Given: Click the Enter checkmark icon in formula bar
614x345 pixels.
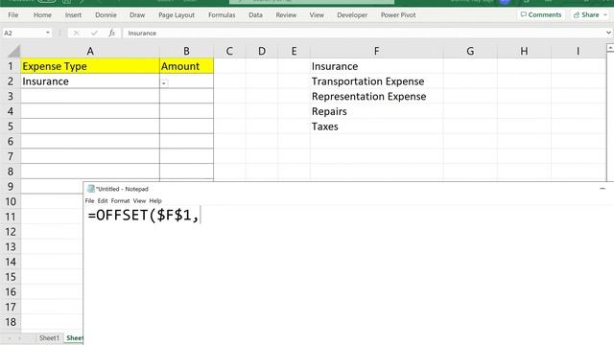Looking at the screenshot, I should click(x=94, y=33).
